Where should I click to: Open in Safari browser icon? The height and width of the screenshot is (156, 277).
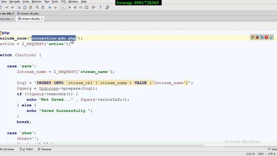tap(262, 37)
